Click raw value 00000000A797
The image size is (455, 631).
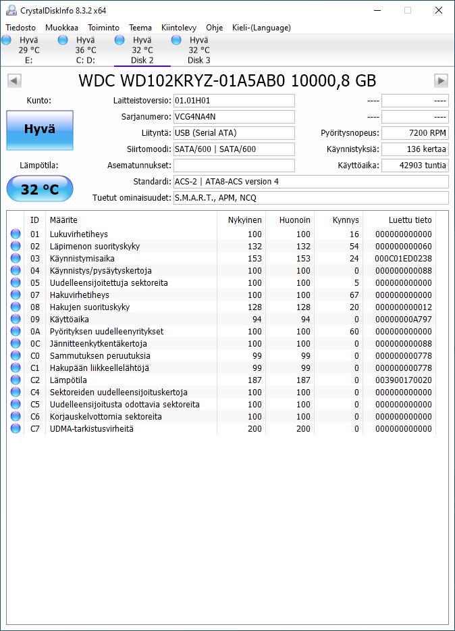403,319
